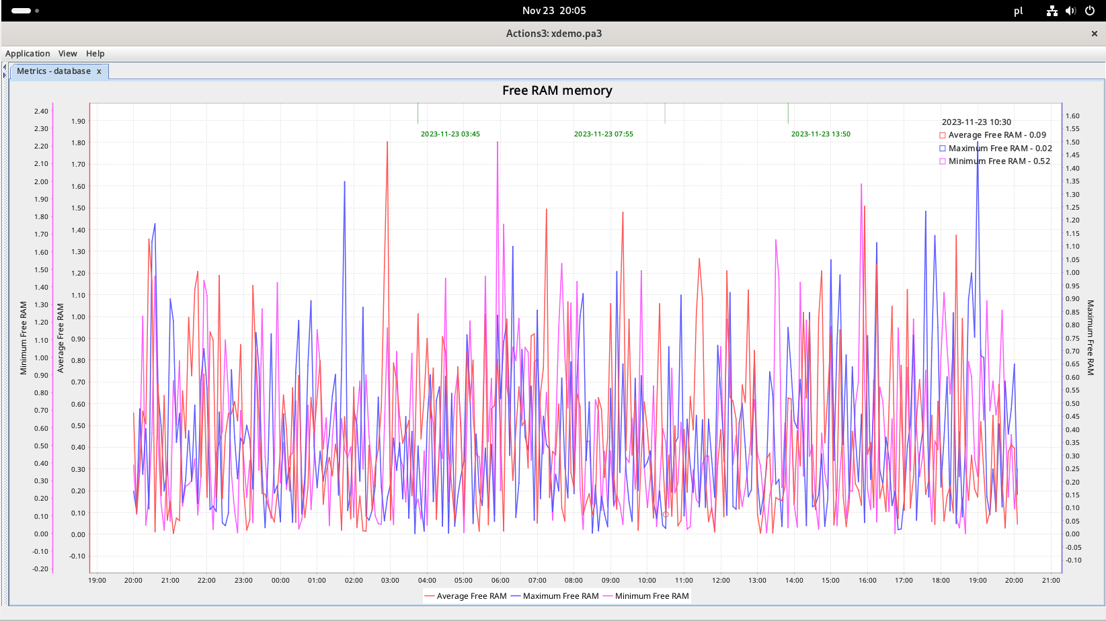Click the 06:00 label on time axis
The width and height of the screenshot is (1106, 621).
(x=500, y=581)
